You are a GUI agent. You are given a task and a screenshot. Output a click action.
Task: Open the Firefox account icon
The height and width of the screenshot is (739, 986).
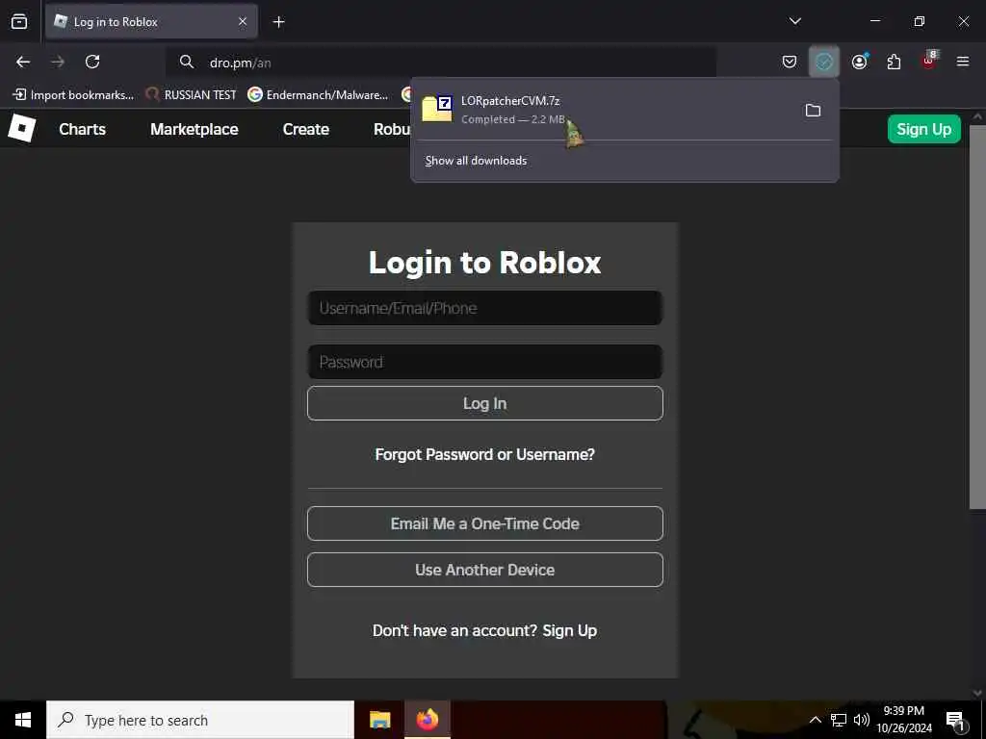860,62
